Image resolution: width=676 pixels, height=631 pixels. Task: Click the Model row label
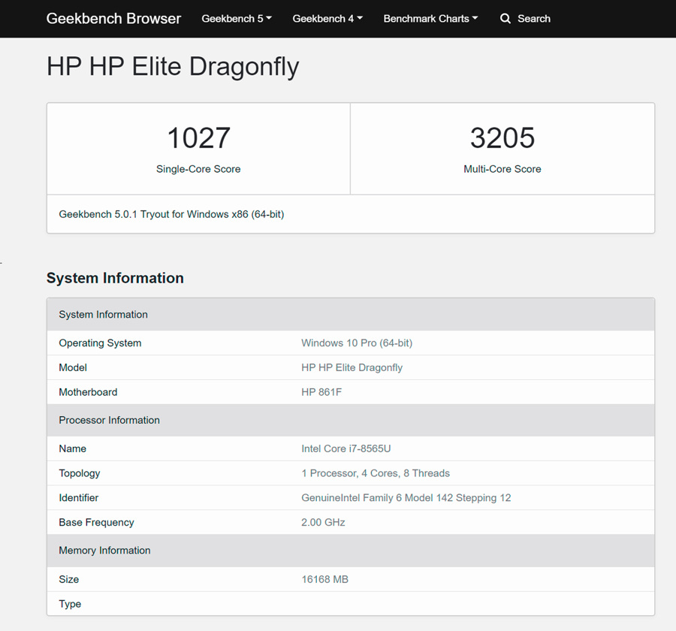tap(73, 367)
